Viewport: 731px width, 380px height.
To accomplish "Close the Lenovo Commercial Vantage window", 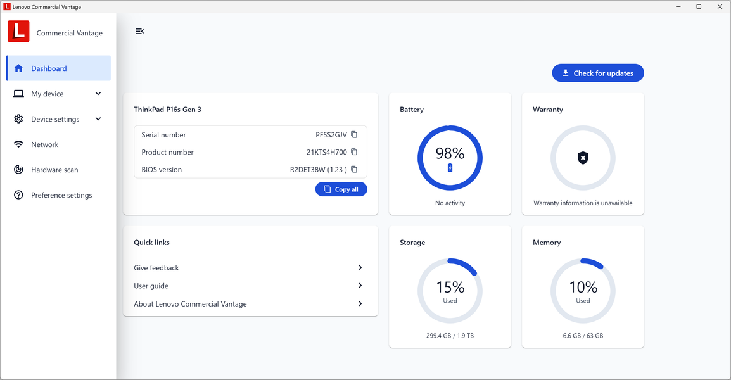I will click(x=720, y=6).
